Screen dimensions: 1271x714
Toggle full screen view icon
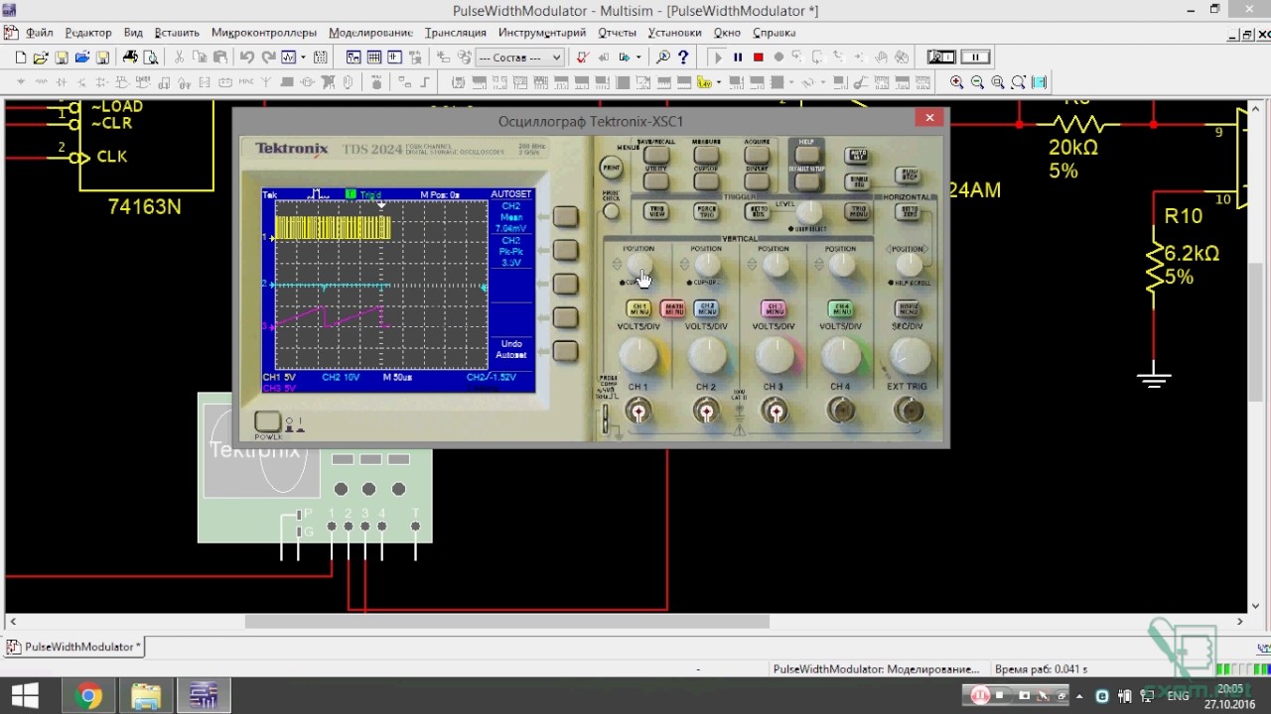1040,82
